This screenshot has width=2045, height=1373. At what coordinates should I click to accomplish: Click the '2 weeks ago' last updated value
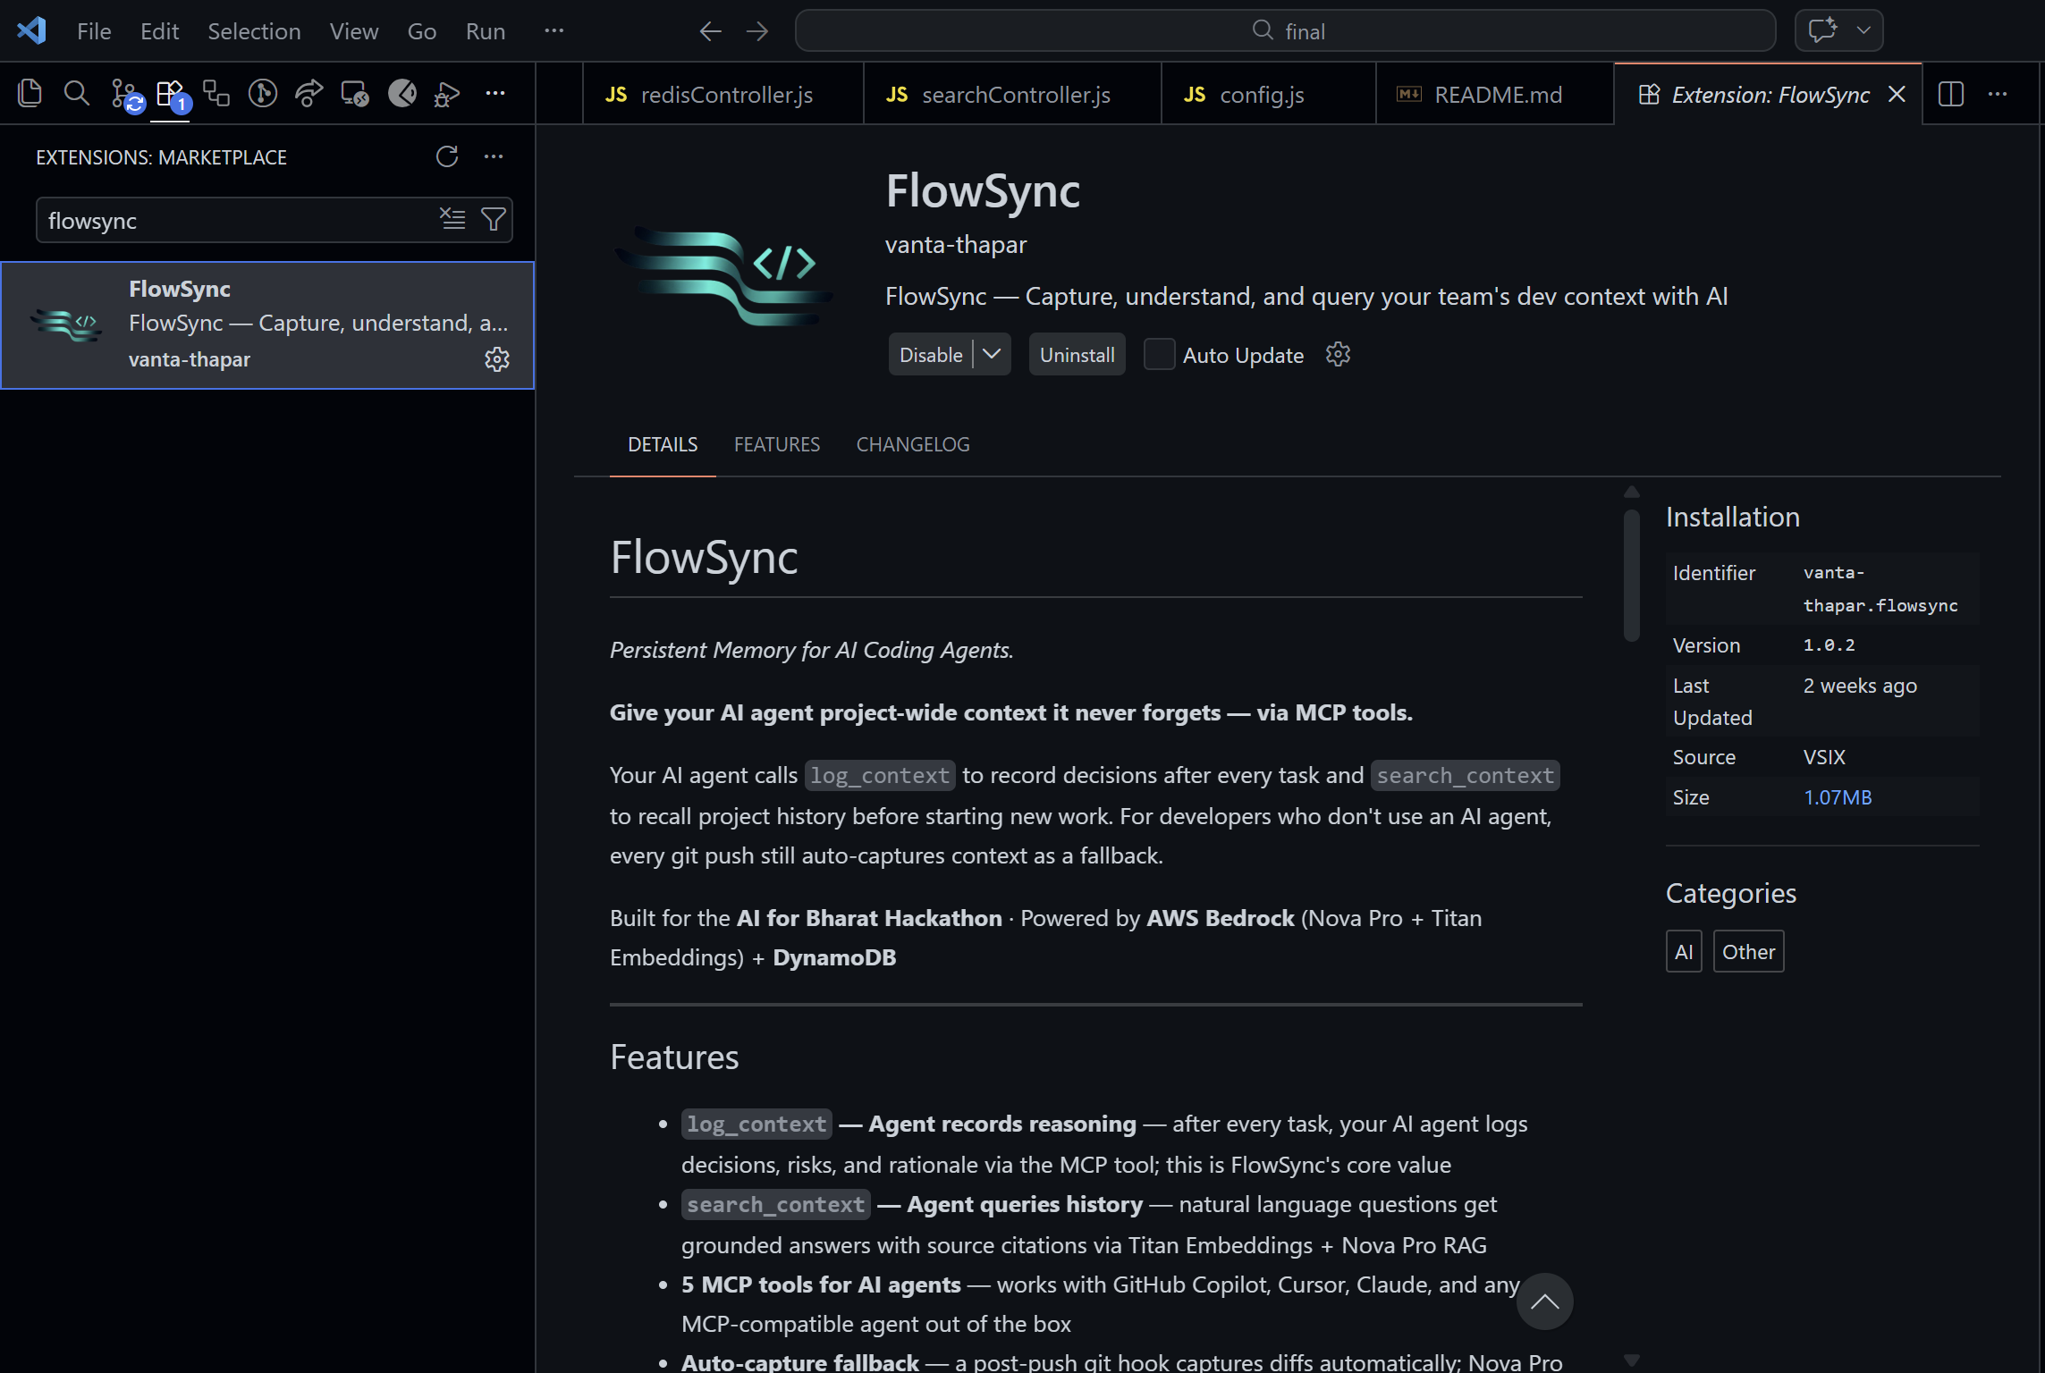[x=1860, y=686]
